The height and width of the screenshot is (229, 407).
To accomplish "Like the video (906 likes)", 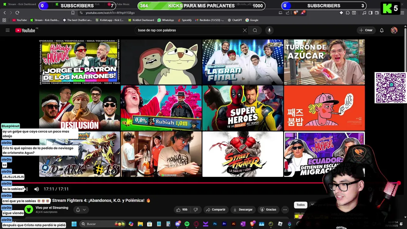I will (182, 210).
